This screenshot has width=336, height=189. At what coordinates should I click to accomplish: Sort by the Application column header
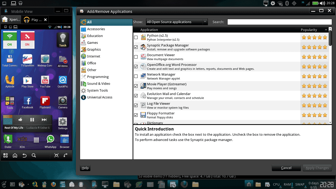point(217,30)
